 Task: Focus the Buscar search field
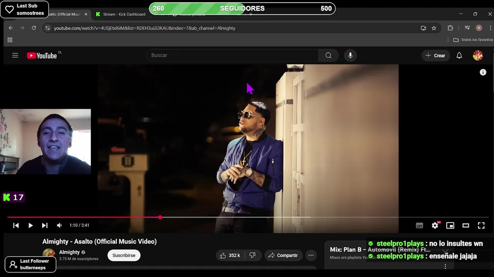[x=232, y=55]
